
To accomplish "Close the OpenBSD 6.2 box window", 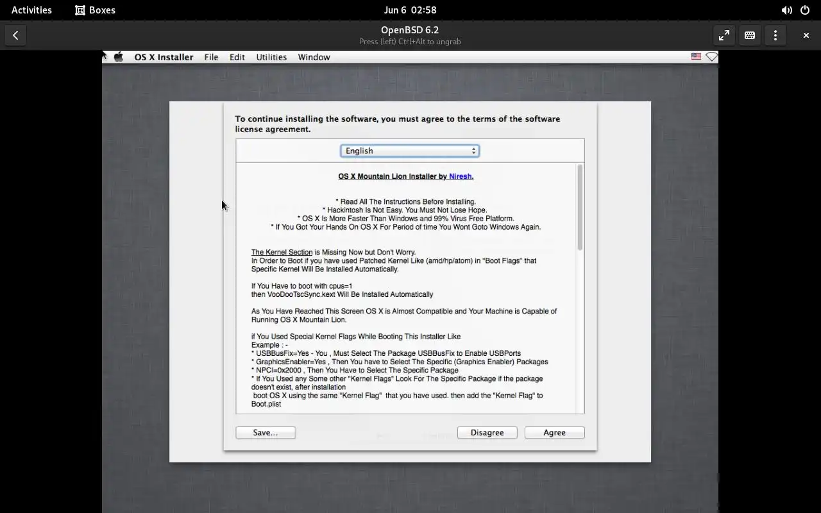I will click(x=806, y=35).
